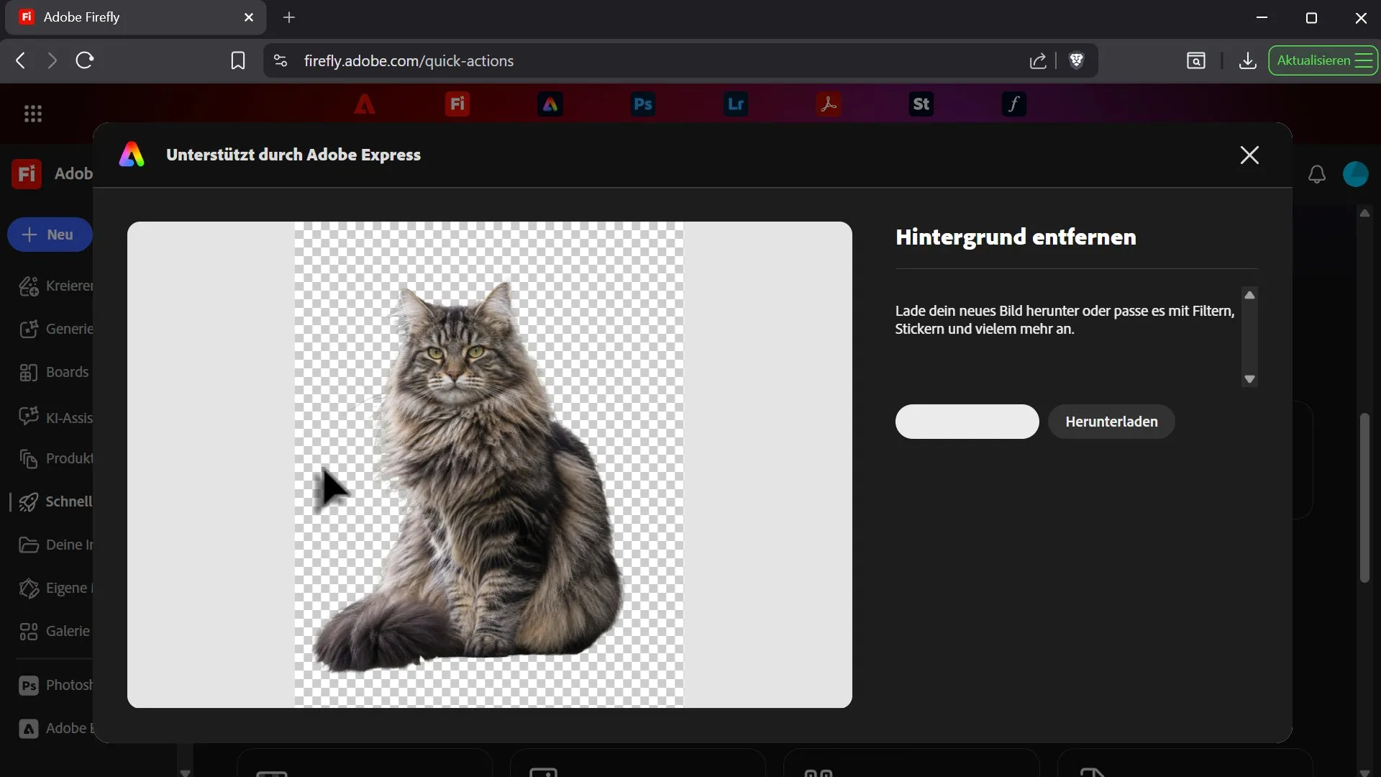Click the firefly.adobe.com address field
The width and height of the screenshot is (1381, 777).
(x=647, y=60)
